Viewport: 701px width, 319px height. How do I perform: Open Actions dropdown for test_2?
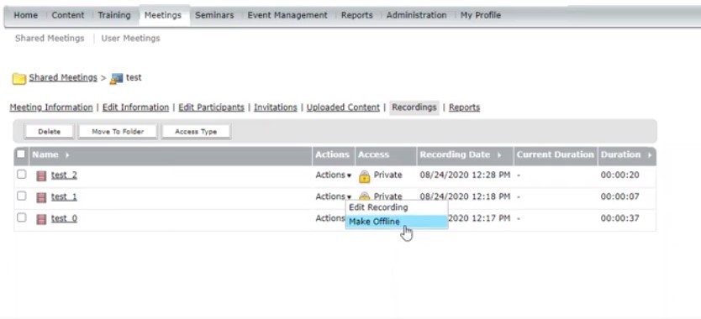click(333, 175)
